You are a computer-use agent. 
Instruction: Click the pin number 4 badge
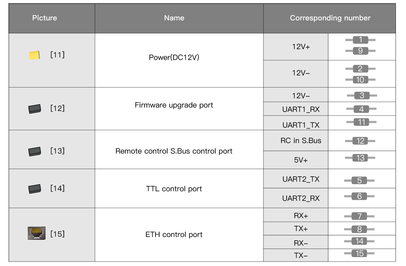click(x=361, y=109)
